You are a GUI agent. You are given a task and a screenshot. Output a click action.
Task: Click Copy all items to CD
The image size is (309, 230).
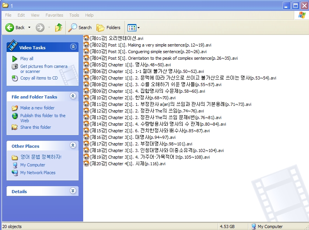tap(39, 78)
